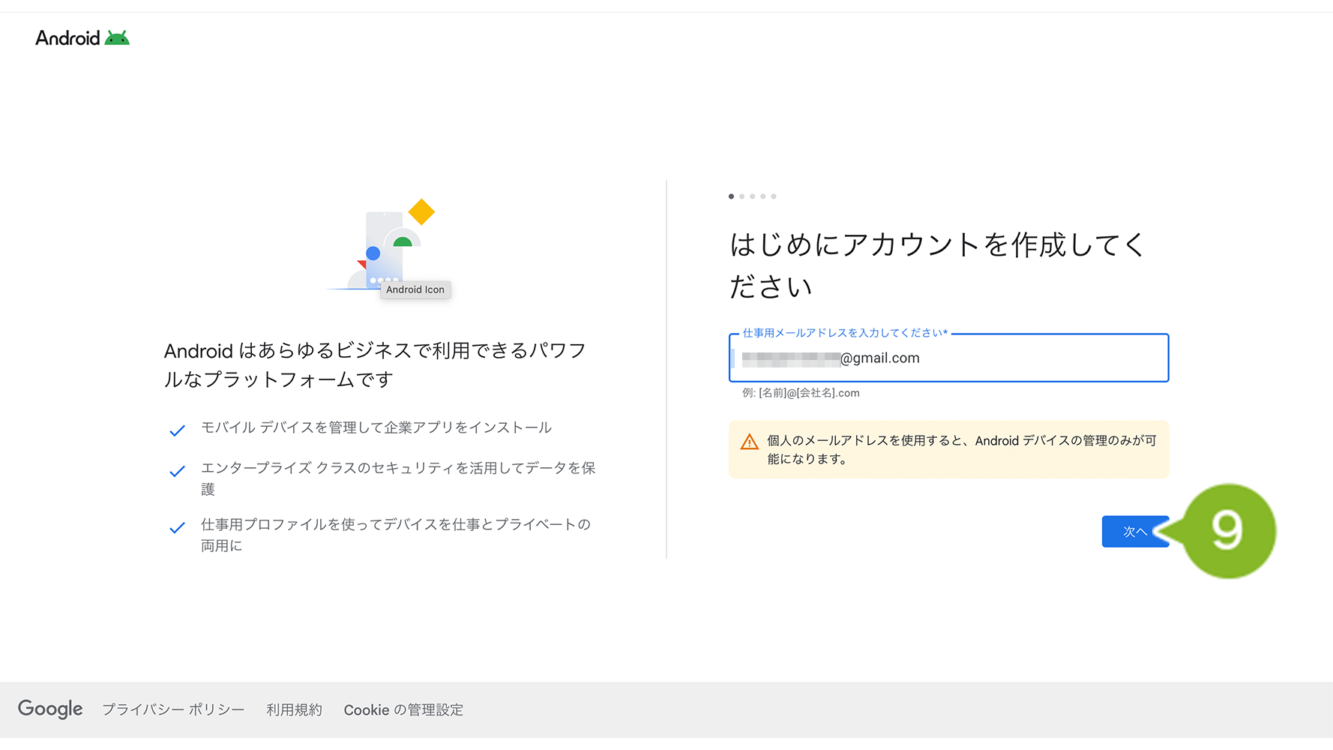Click the 次へ button
1333x750 pixels.
(x=1135, y=532)
